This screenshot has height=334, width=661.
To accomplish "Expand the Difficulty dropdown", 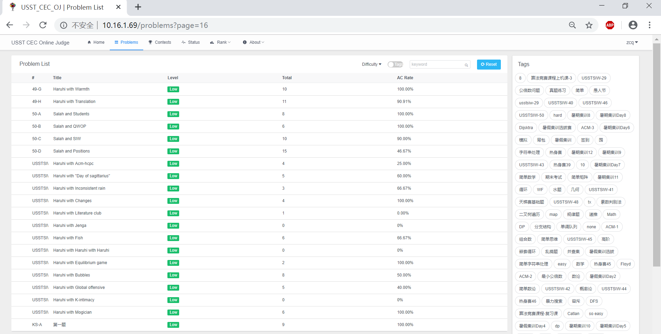I will [x=371, y=64].
